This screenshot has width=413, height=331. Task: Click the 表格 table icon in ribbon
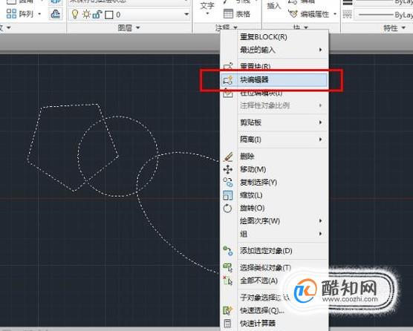click(228, 13)
